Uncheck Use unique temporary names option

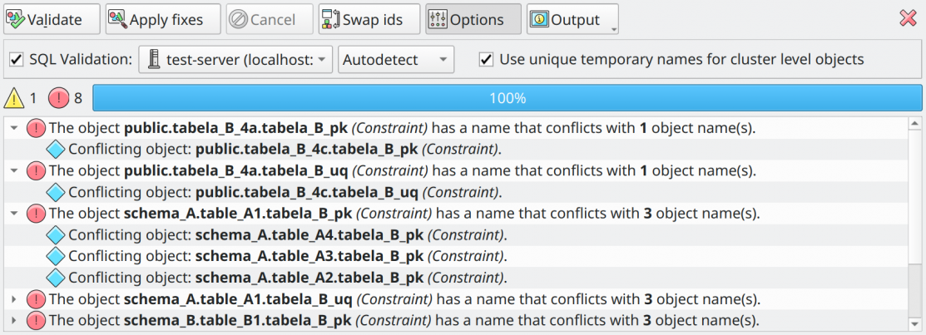(486, 60)
